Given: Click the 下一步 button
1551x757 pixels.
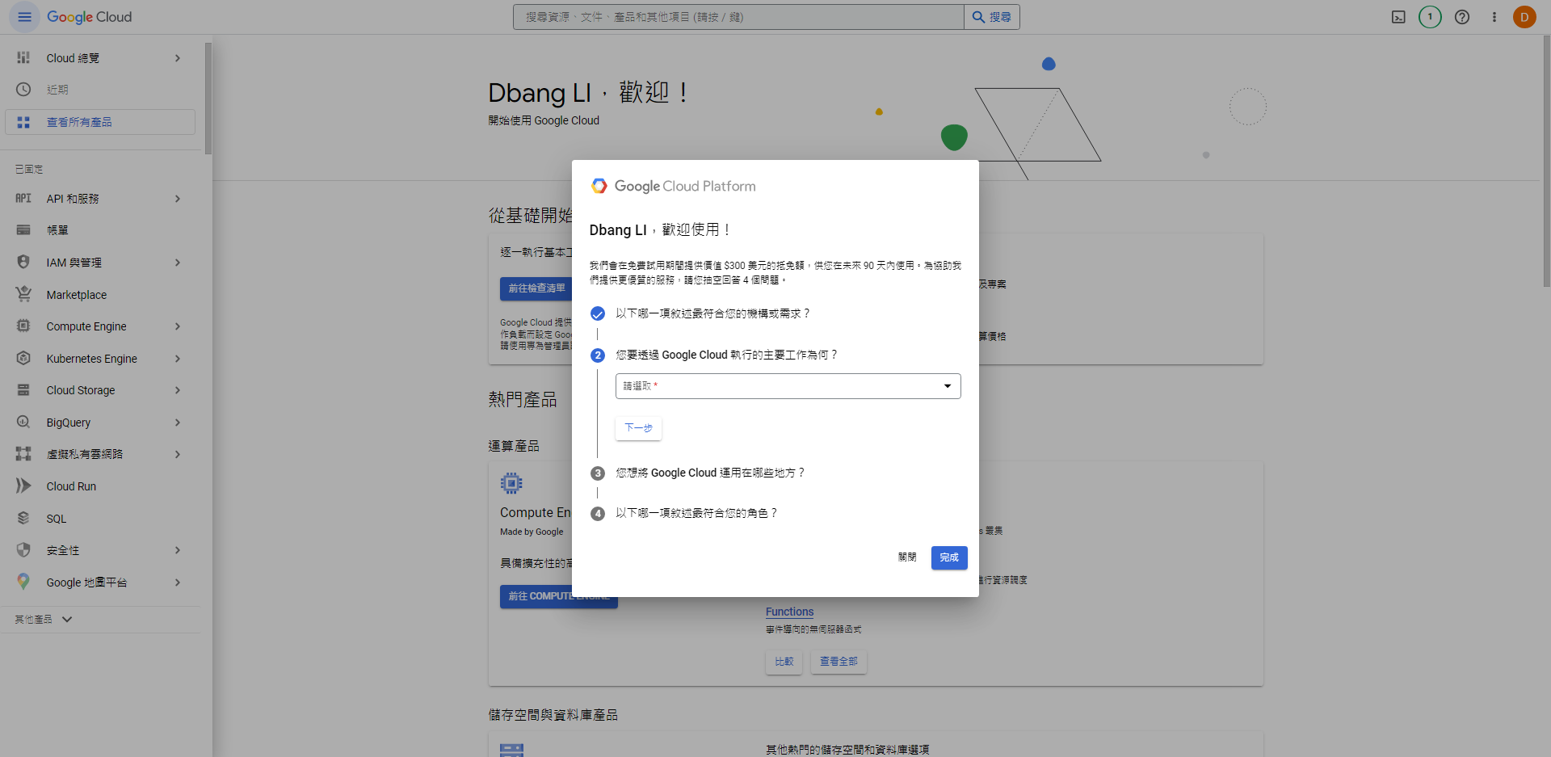Looking at the screenshot, I should click(638, 428).
